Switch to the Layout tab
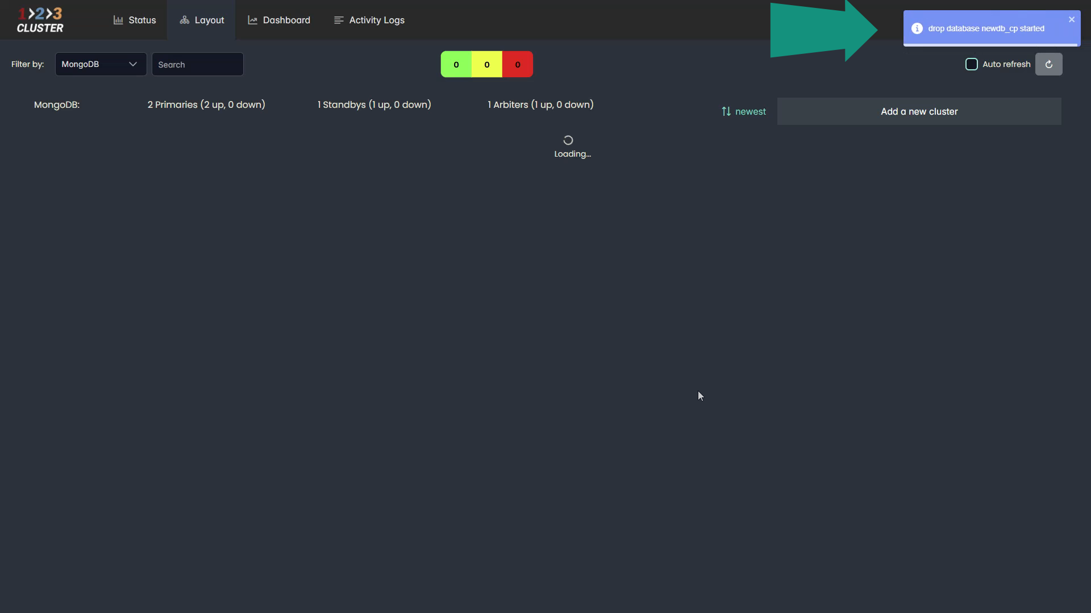 201,20
